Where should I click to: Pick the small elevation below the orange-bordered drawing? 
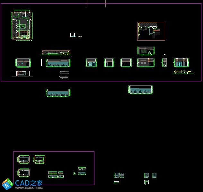point(146,51)
